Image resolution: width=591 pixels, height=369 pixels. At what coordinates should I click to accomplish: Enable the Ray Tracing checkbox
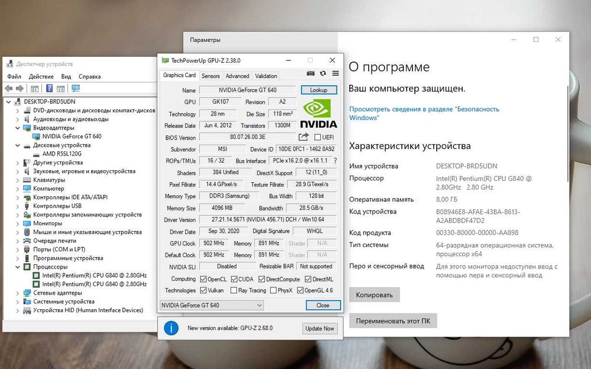point(233,290)
